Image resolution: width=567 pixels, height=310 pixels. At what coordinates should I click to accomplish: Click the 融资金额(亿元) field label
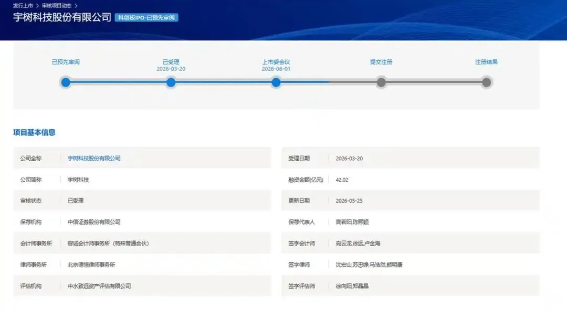tap(306, 180)
